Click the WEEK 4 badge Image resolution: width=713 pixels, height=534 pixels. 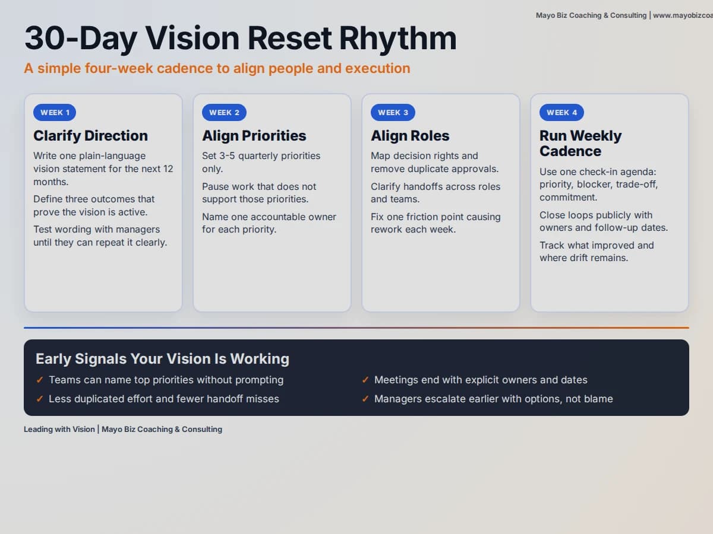point(561,112)
